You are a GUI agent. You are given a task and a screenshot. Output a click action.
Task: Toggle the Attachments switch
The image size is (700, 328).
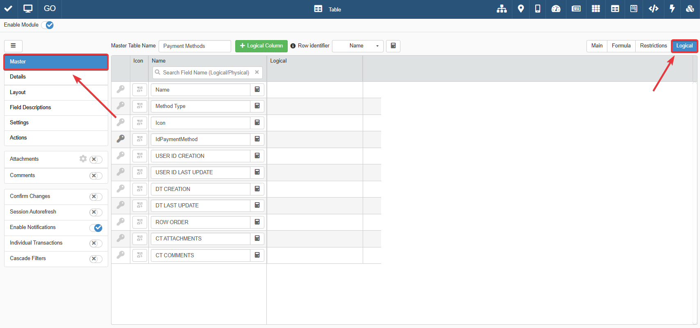pyautogui.click(x=96, y=160)
